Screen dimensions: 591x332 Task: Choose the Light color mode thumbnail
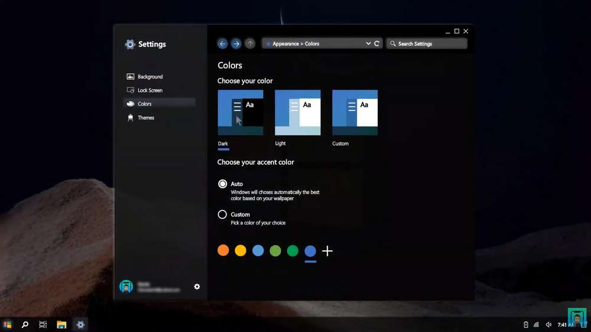[298, 112]
